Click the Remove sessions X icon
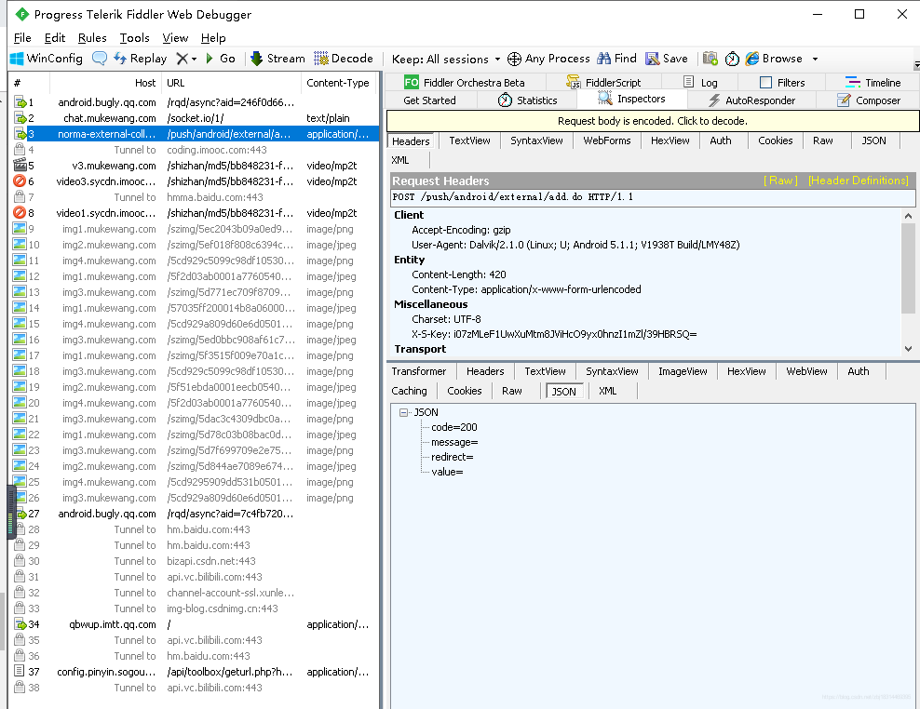 pyautogui.click(x=183, y=58)
